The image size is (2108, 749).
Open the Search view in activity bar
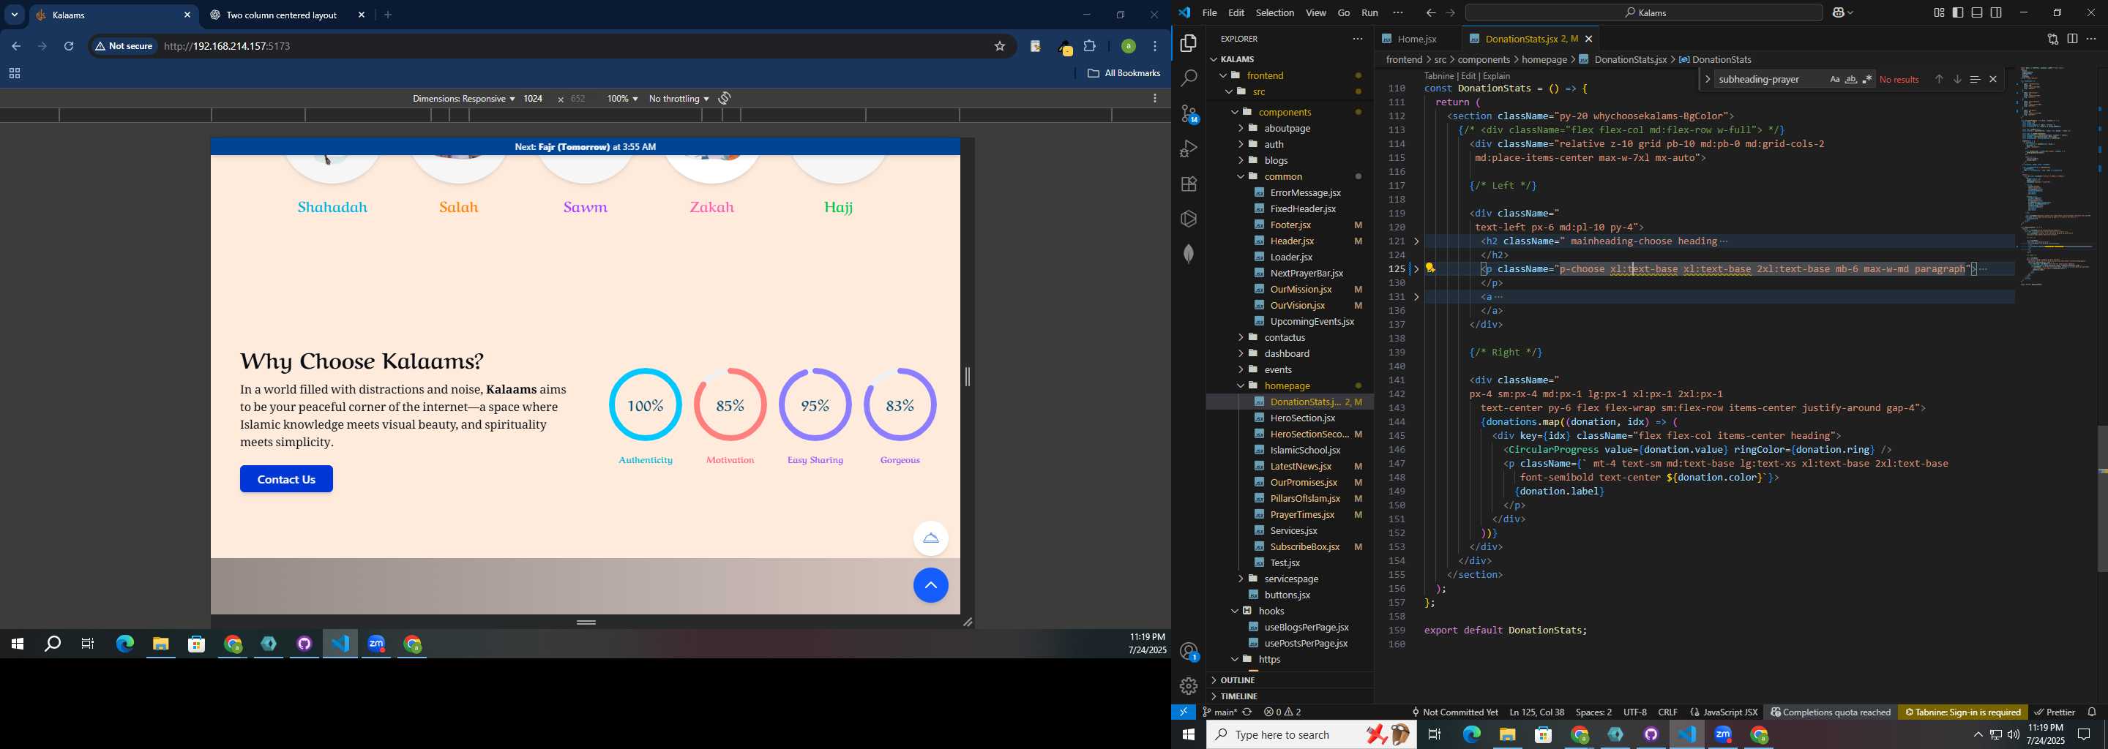(x=1188, y=78)
